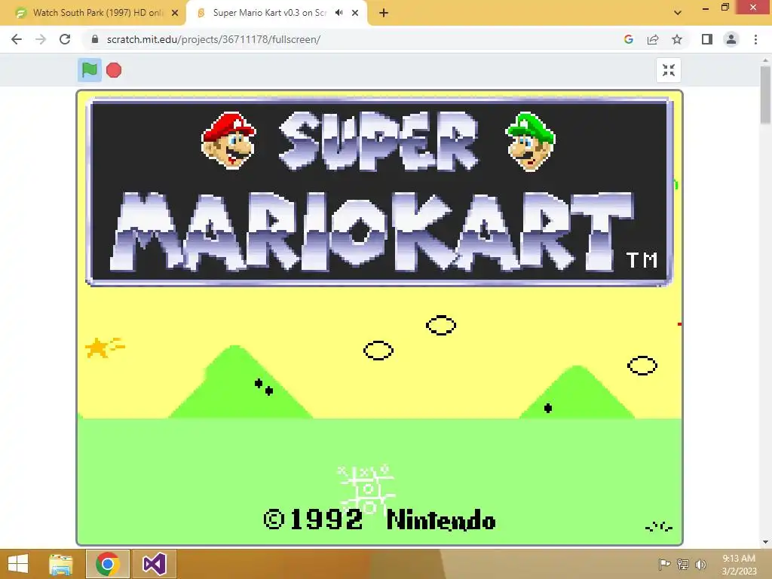Viewport: 772px width, 579px height.
Task: Click the shooting star sprite
Action: click(x=104, y=347)
